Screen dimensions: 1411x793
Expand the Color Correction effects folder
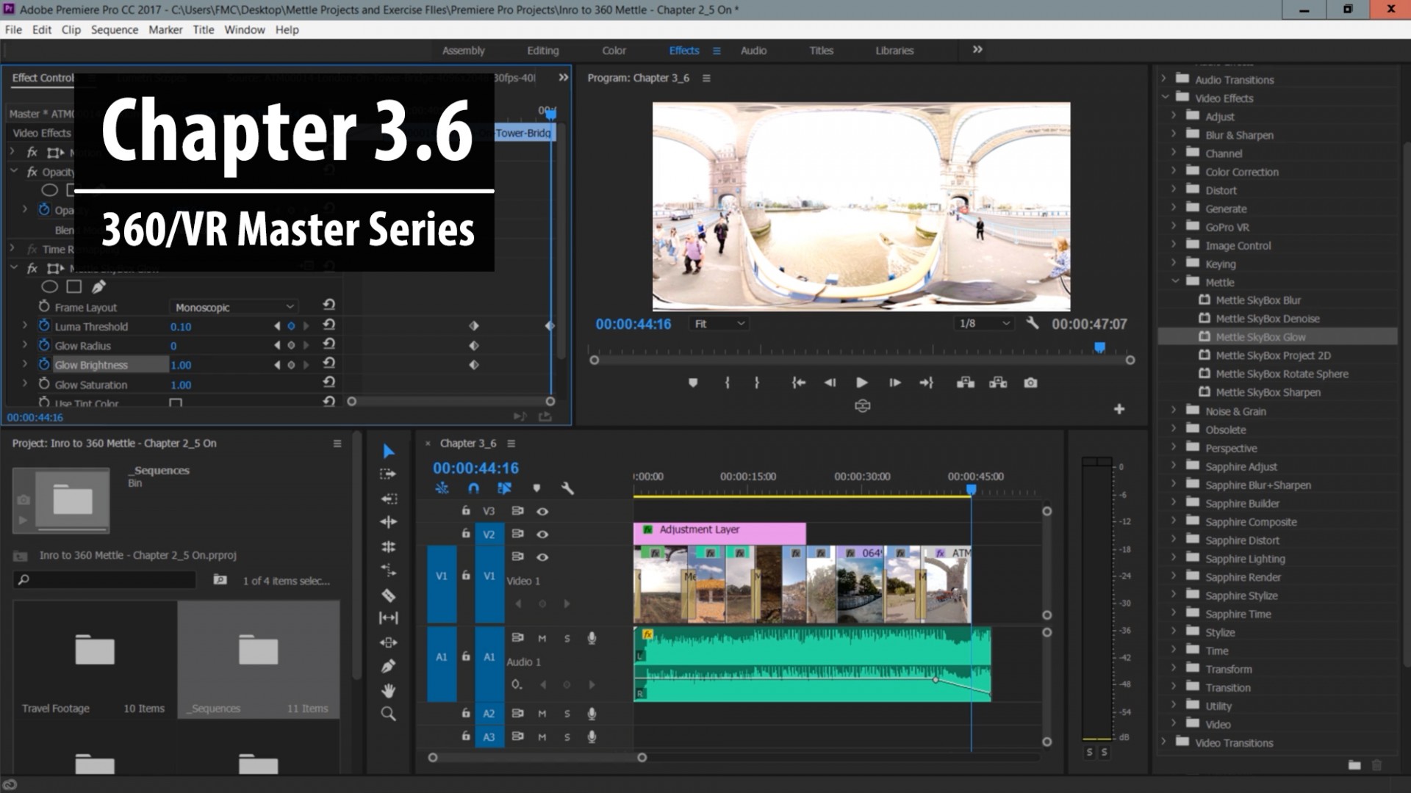point(1174,171)
